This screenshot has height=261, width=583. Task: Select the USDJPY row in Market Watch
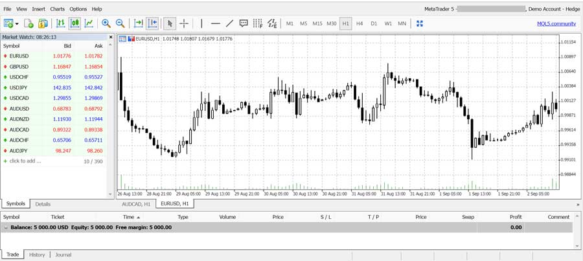coord(19,87)
